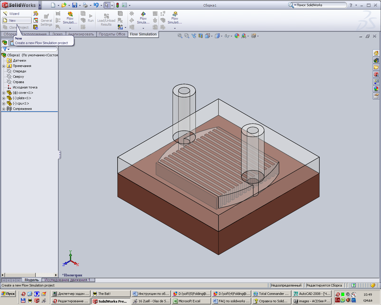Collapse the feature manager panel with the splitter handle

[60, 155]
